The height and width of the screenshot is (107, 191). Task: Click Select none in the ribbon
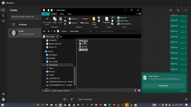[123, 21]
